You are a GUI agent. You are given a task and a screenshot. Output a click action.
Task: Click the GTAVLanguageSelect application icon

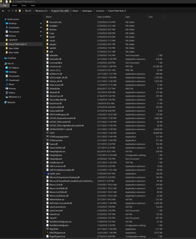(48, 137)
